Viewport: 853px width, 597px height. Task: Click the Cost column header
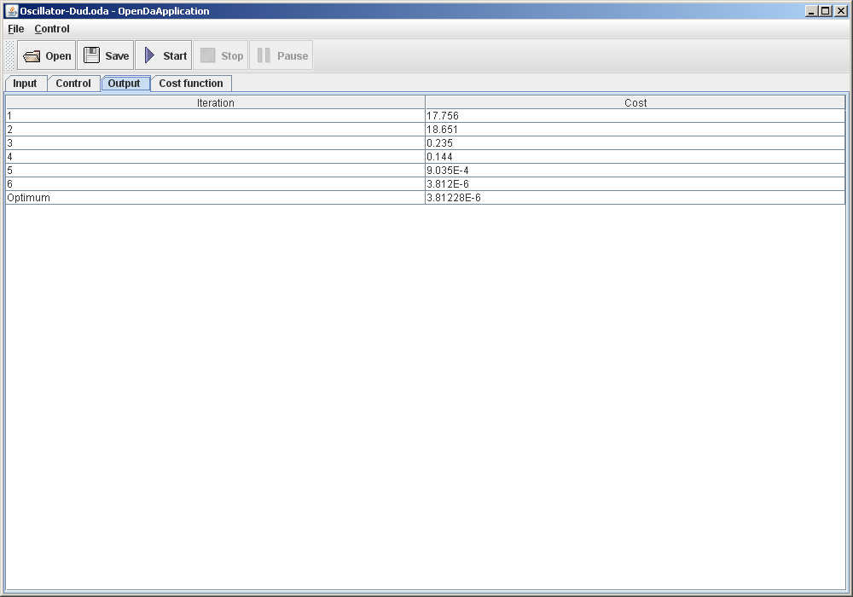635,102
